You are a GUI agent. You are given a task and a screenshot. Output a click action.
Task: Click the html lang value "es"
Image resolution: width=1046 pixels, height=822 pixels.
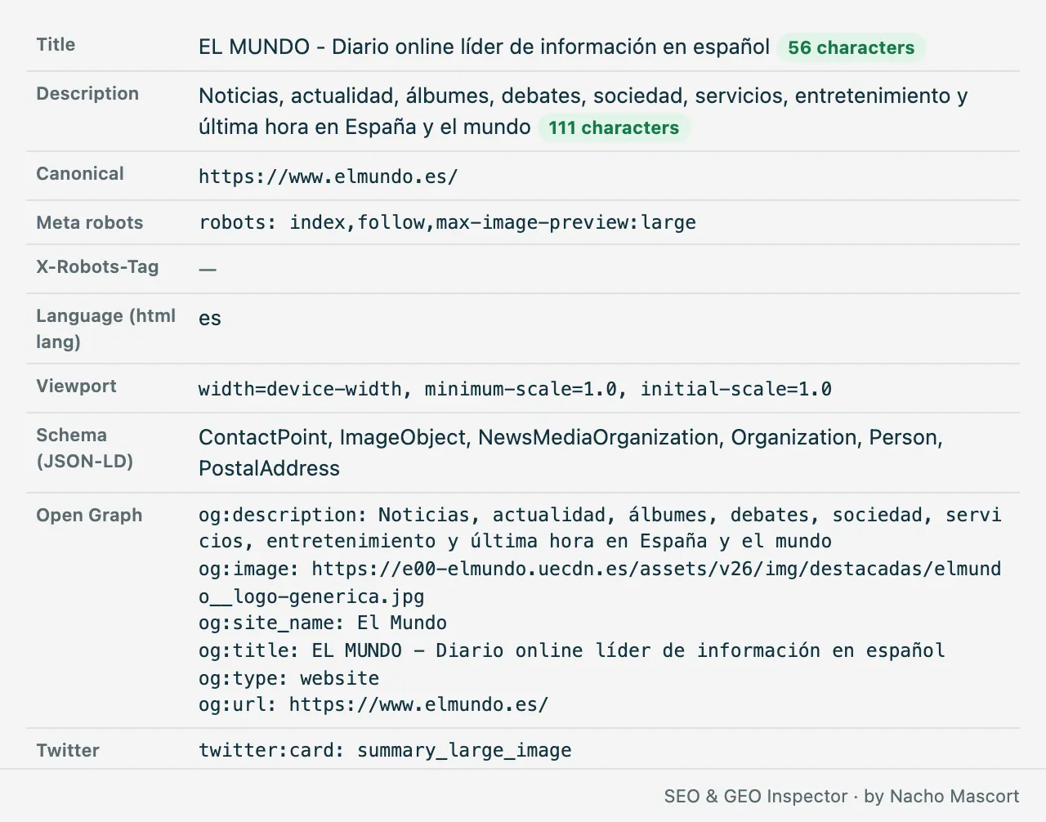(x=210, y=318)
